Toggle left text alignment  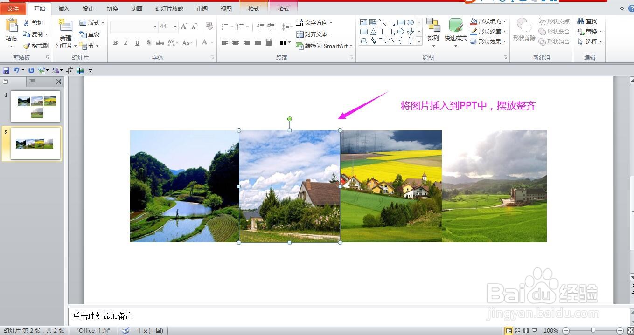point(224,42)
